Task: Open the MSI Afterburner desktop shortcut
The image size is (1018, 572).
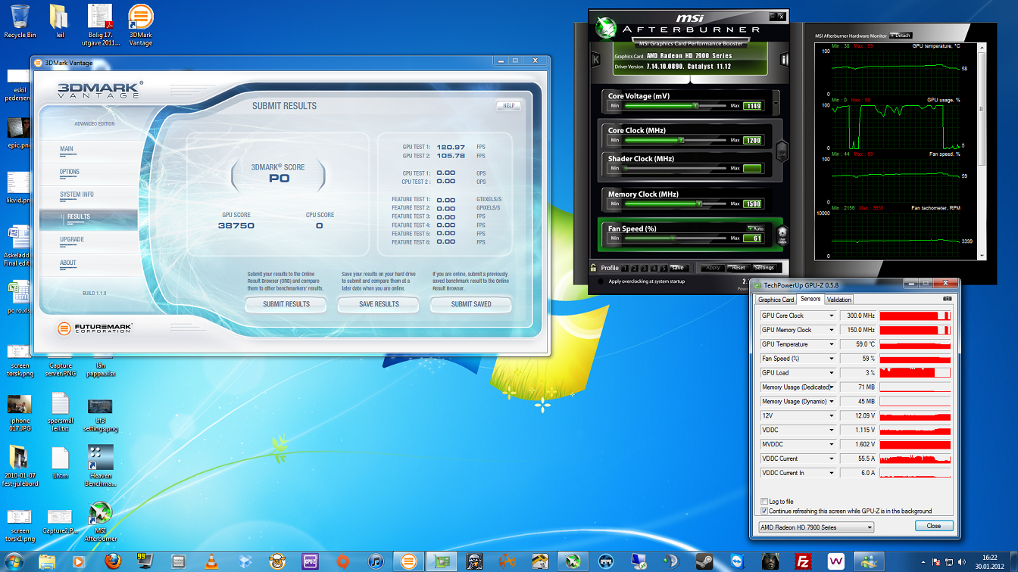Action: point(101,523)
